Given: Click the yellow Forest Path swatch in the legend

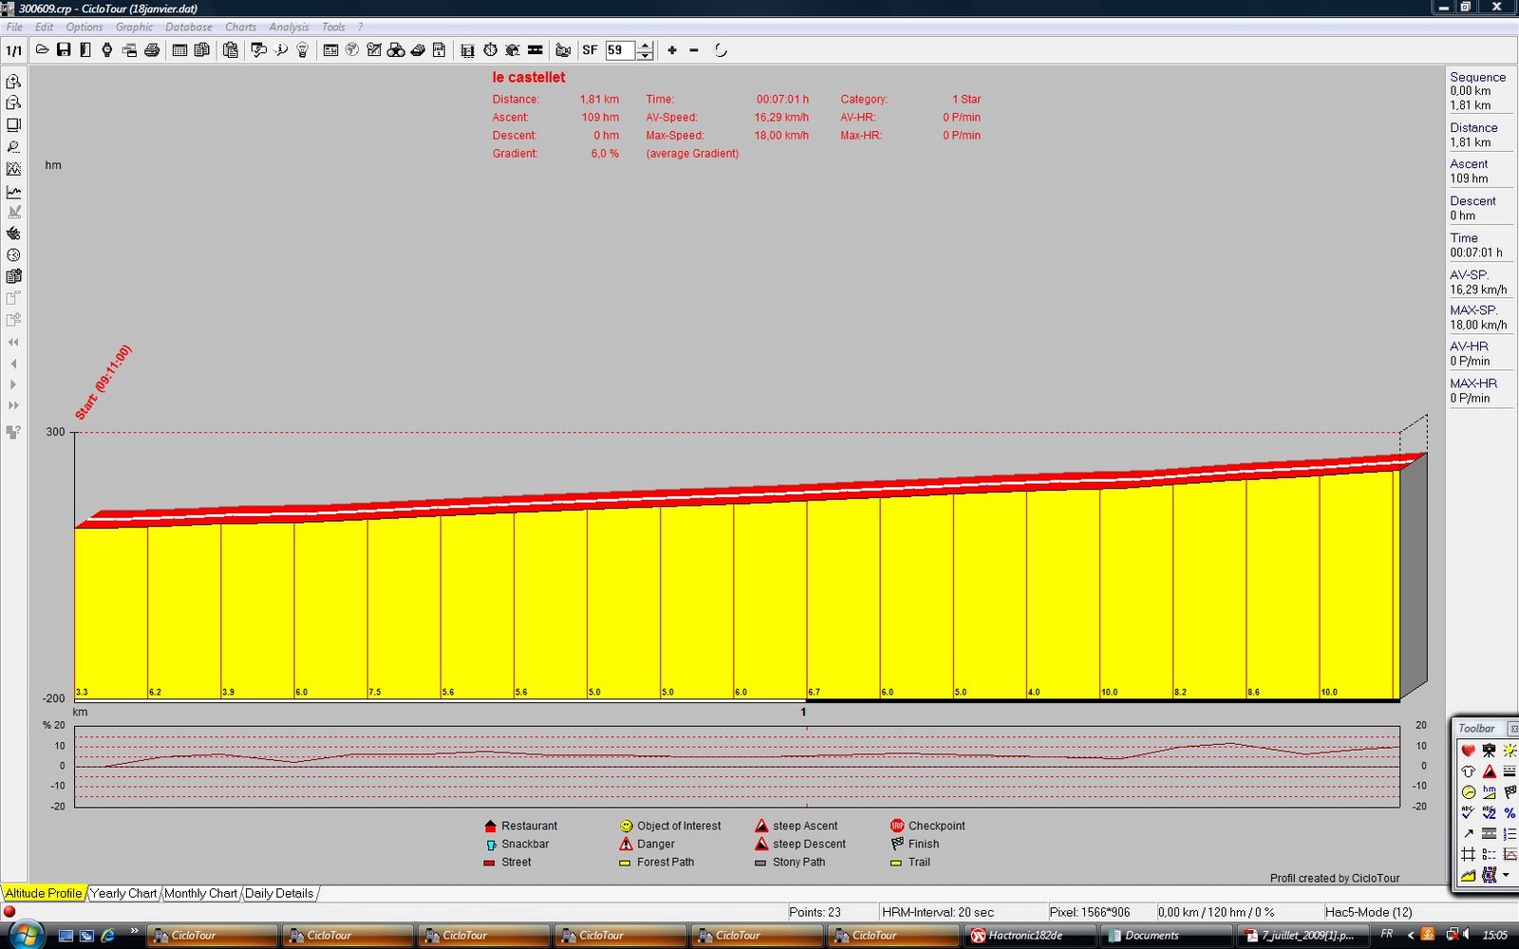Looking at the screenshot, I should (x=625, y=863).
